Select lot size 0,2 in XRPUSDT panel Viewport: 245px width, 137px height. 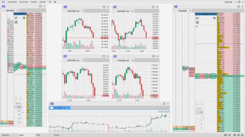coord(18,111)
